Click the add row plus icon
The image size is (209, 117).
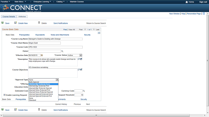coord(99,33)
